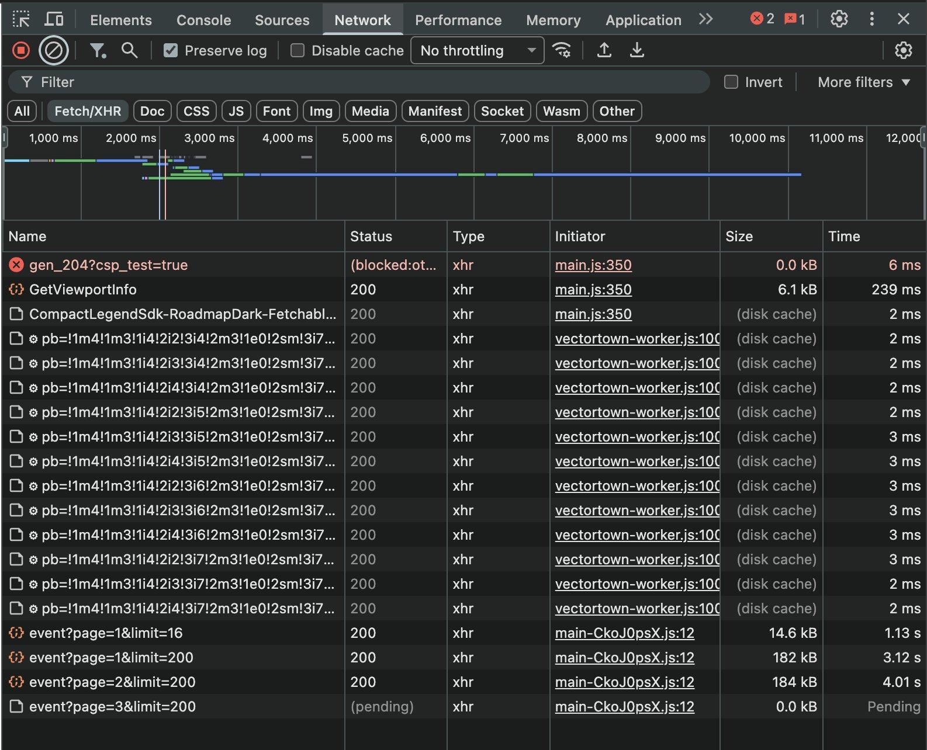Sort requests by the Status column
The width and height of the screenshot is (927, 750).
click(396, 237)
